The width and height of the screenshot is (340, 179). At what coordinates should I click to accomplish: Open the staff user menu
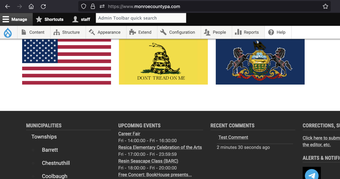point(81,20)
